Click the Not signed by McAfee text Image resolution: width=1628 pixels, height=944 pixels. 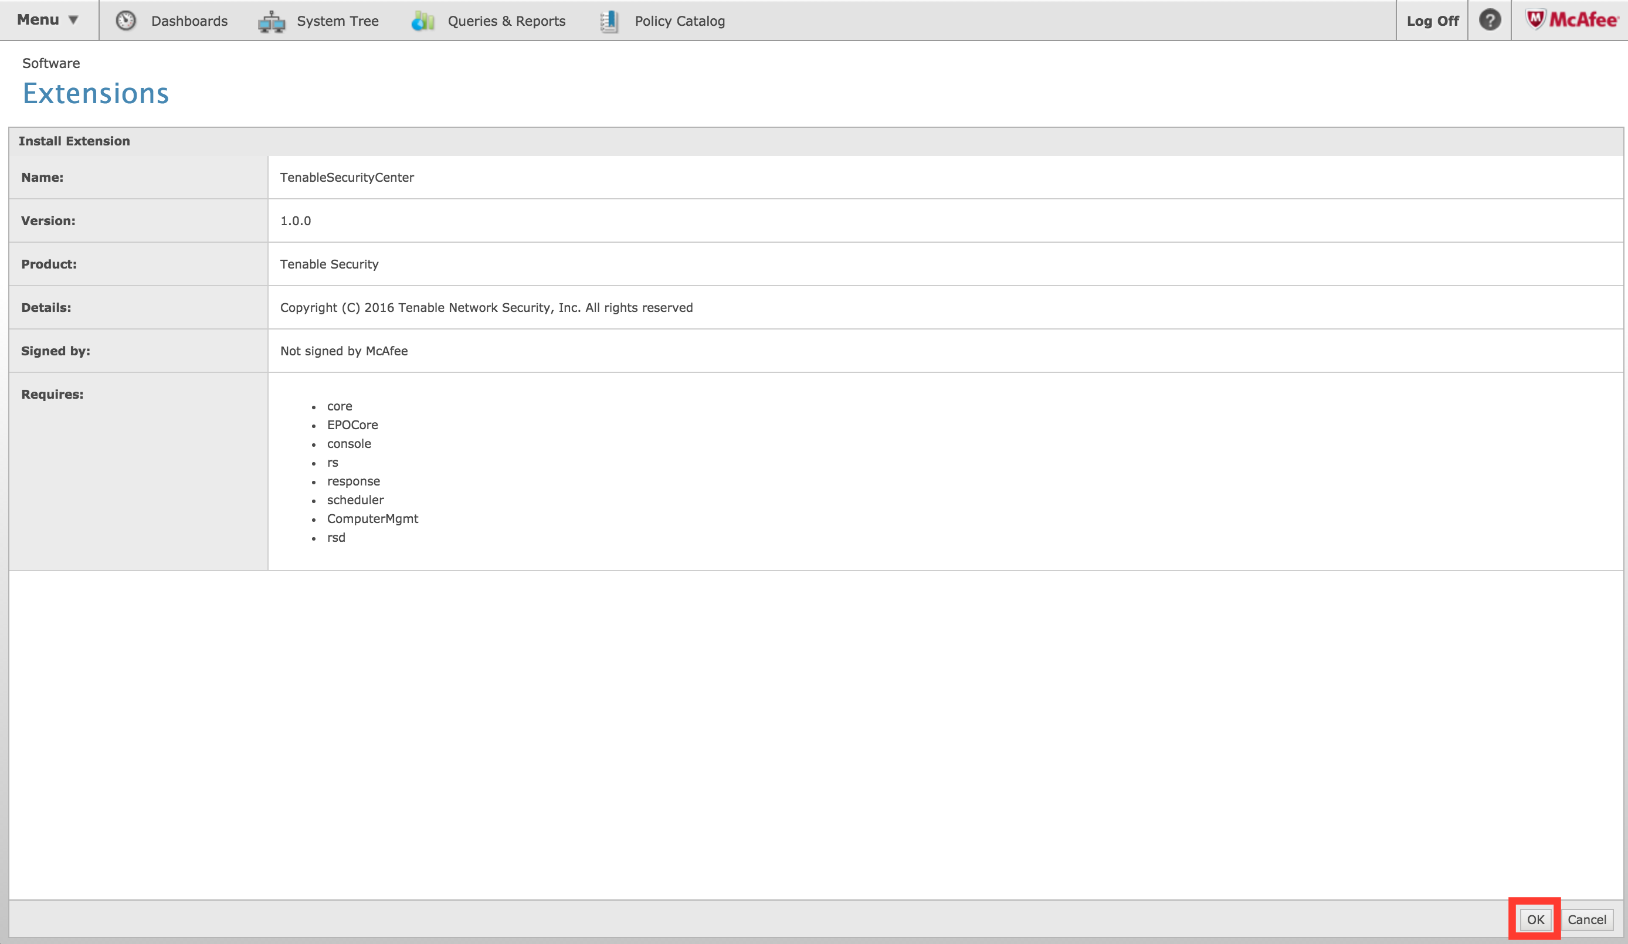click(x=344, y=351)
